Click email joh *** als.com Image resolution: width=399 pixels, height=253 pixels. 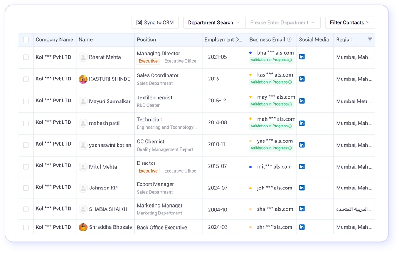click(274, 188)
